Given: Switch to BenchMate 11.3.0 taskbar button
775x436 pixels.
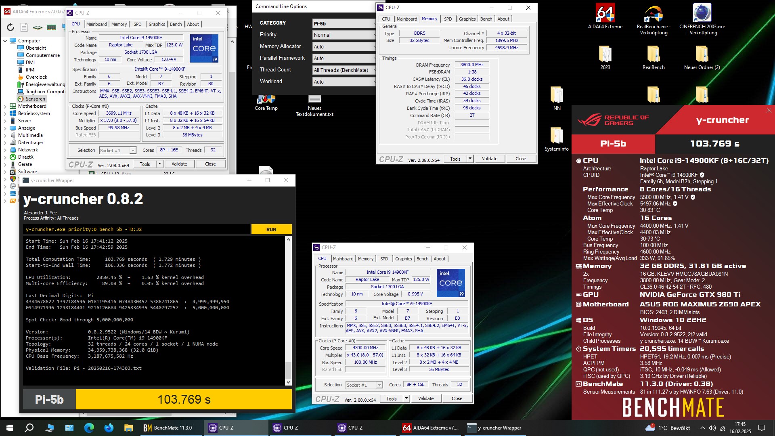Looking at the screenshot, I should (x=171, y=428).
